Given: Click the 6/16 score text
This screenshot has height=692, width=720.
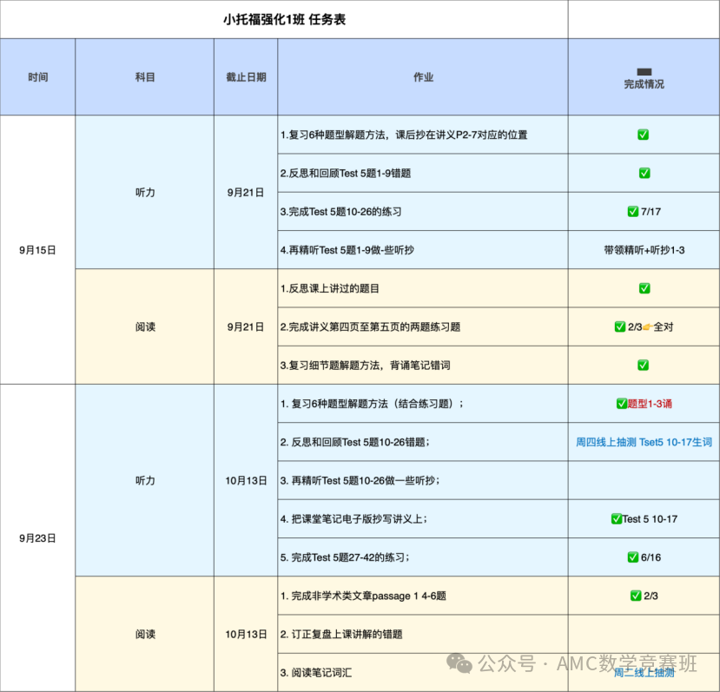Looking at the screenshot, I should [651, 557].
